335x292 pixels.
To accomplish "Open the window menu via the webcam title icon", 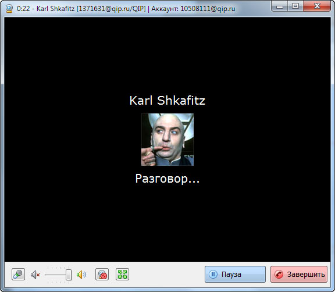I will (x=9, y=9).
